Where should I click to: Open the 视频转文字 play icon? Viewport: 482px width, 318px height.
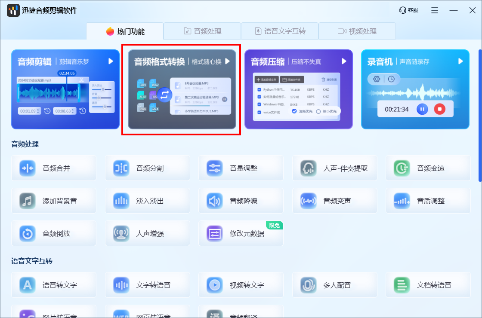click(x=215, y=285)
